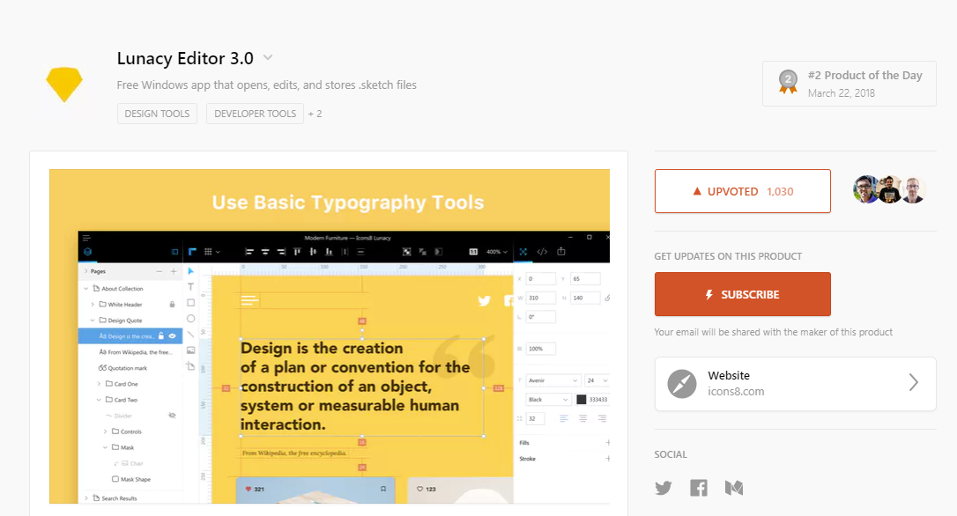
Task: Switch to the Design inspector tab in Lunacy
Action: tap(523, 251)
